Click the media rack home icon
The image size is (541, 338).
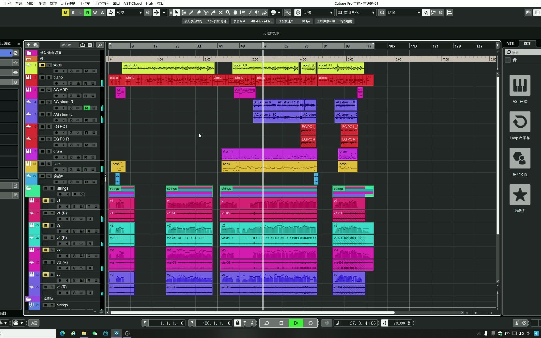[515, 60]
